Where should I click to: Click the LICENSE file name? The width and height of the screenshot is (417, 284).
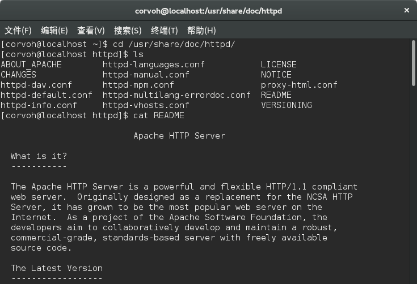279,64
